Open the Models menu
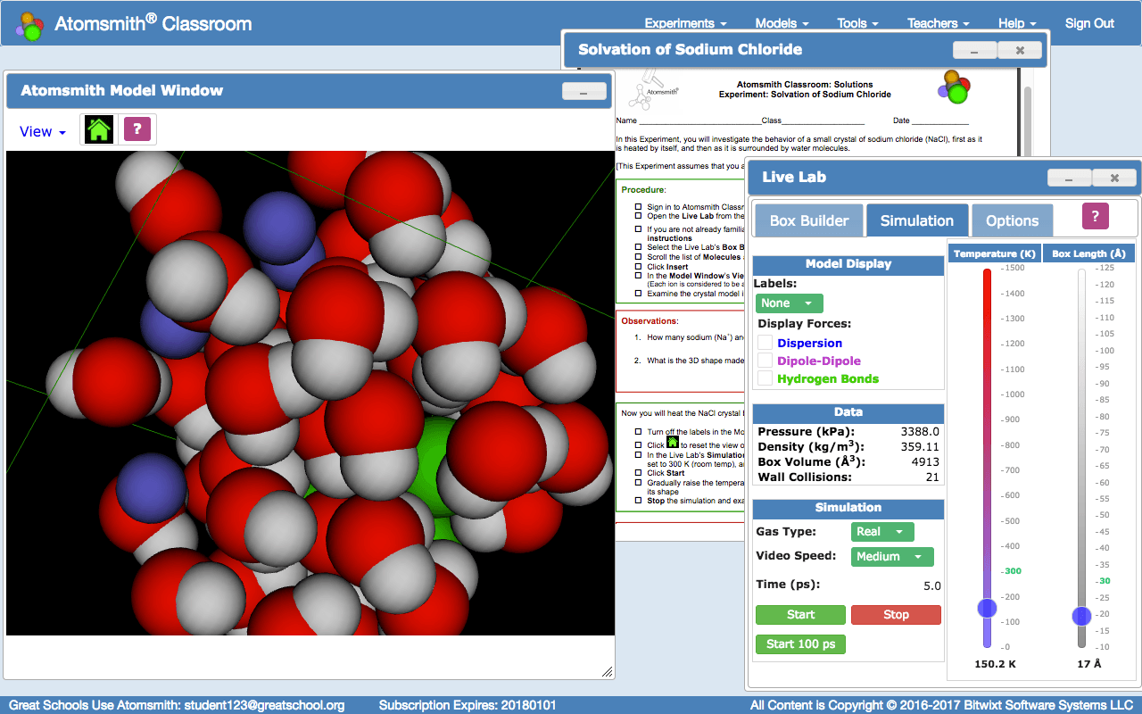The width and height of the screenshot is (1142, 714). (782, 23)
